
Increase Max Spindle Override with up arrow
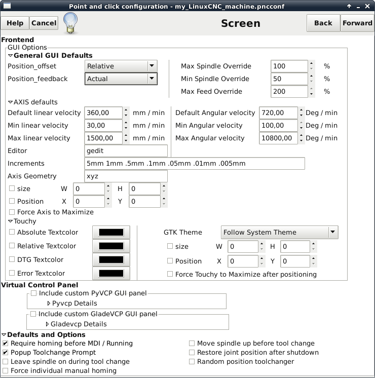pos(312,64)
